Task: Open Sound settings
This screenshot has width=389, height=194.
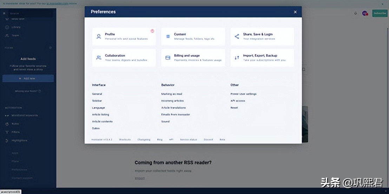Action: [x=165, y=122]
